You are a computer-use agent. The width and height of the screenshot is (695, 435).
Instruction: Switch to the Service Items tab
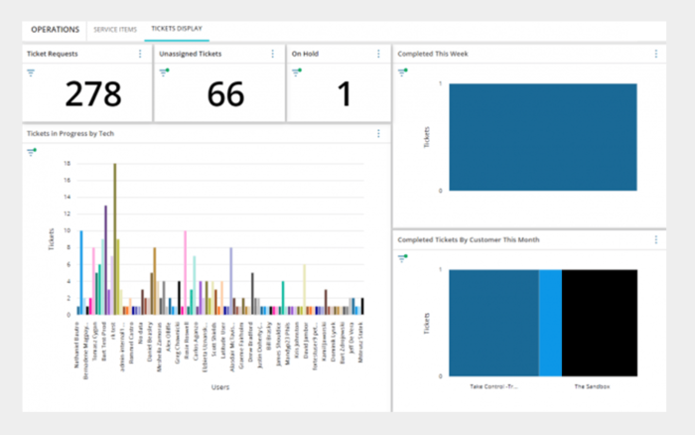(114, 30)
